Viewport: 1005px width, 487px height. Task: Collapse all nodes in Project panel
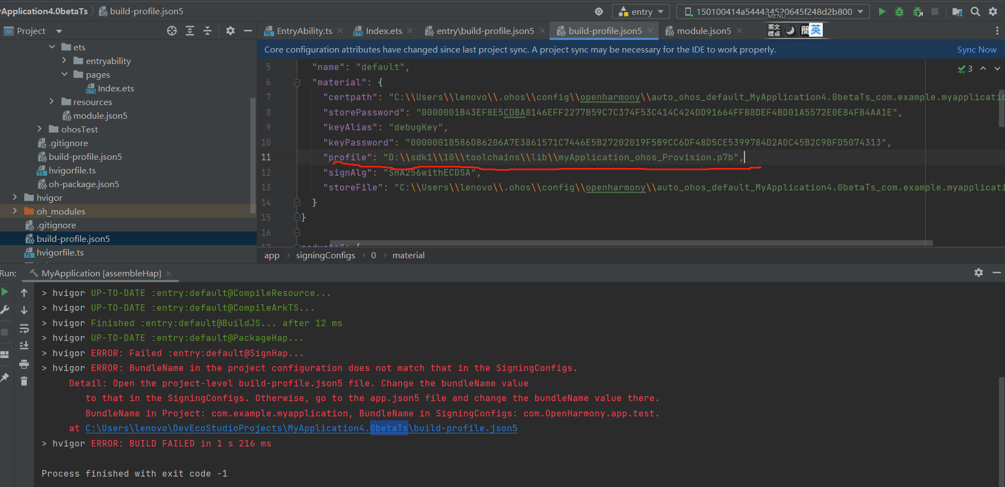(207, 31)
